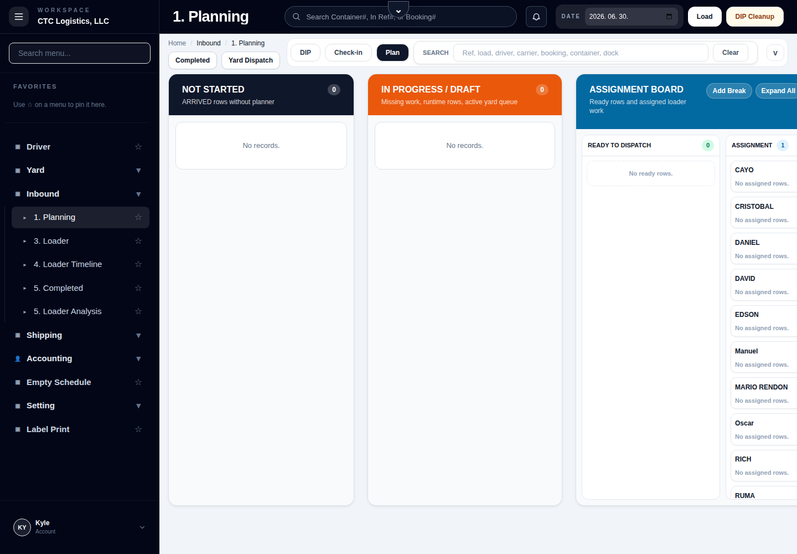Clear the search filter

(731, 53)
